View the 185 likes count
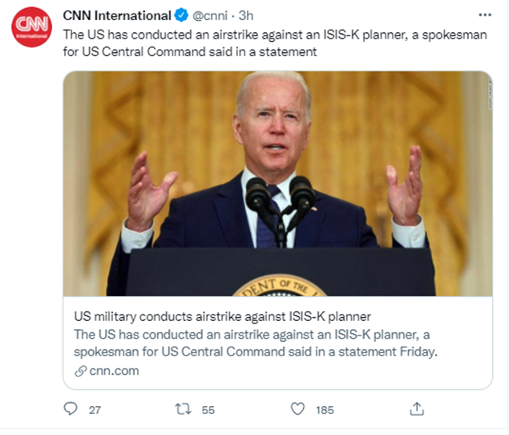The height and width of the screenshot is (435, 509). [x=325, y=410]
